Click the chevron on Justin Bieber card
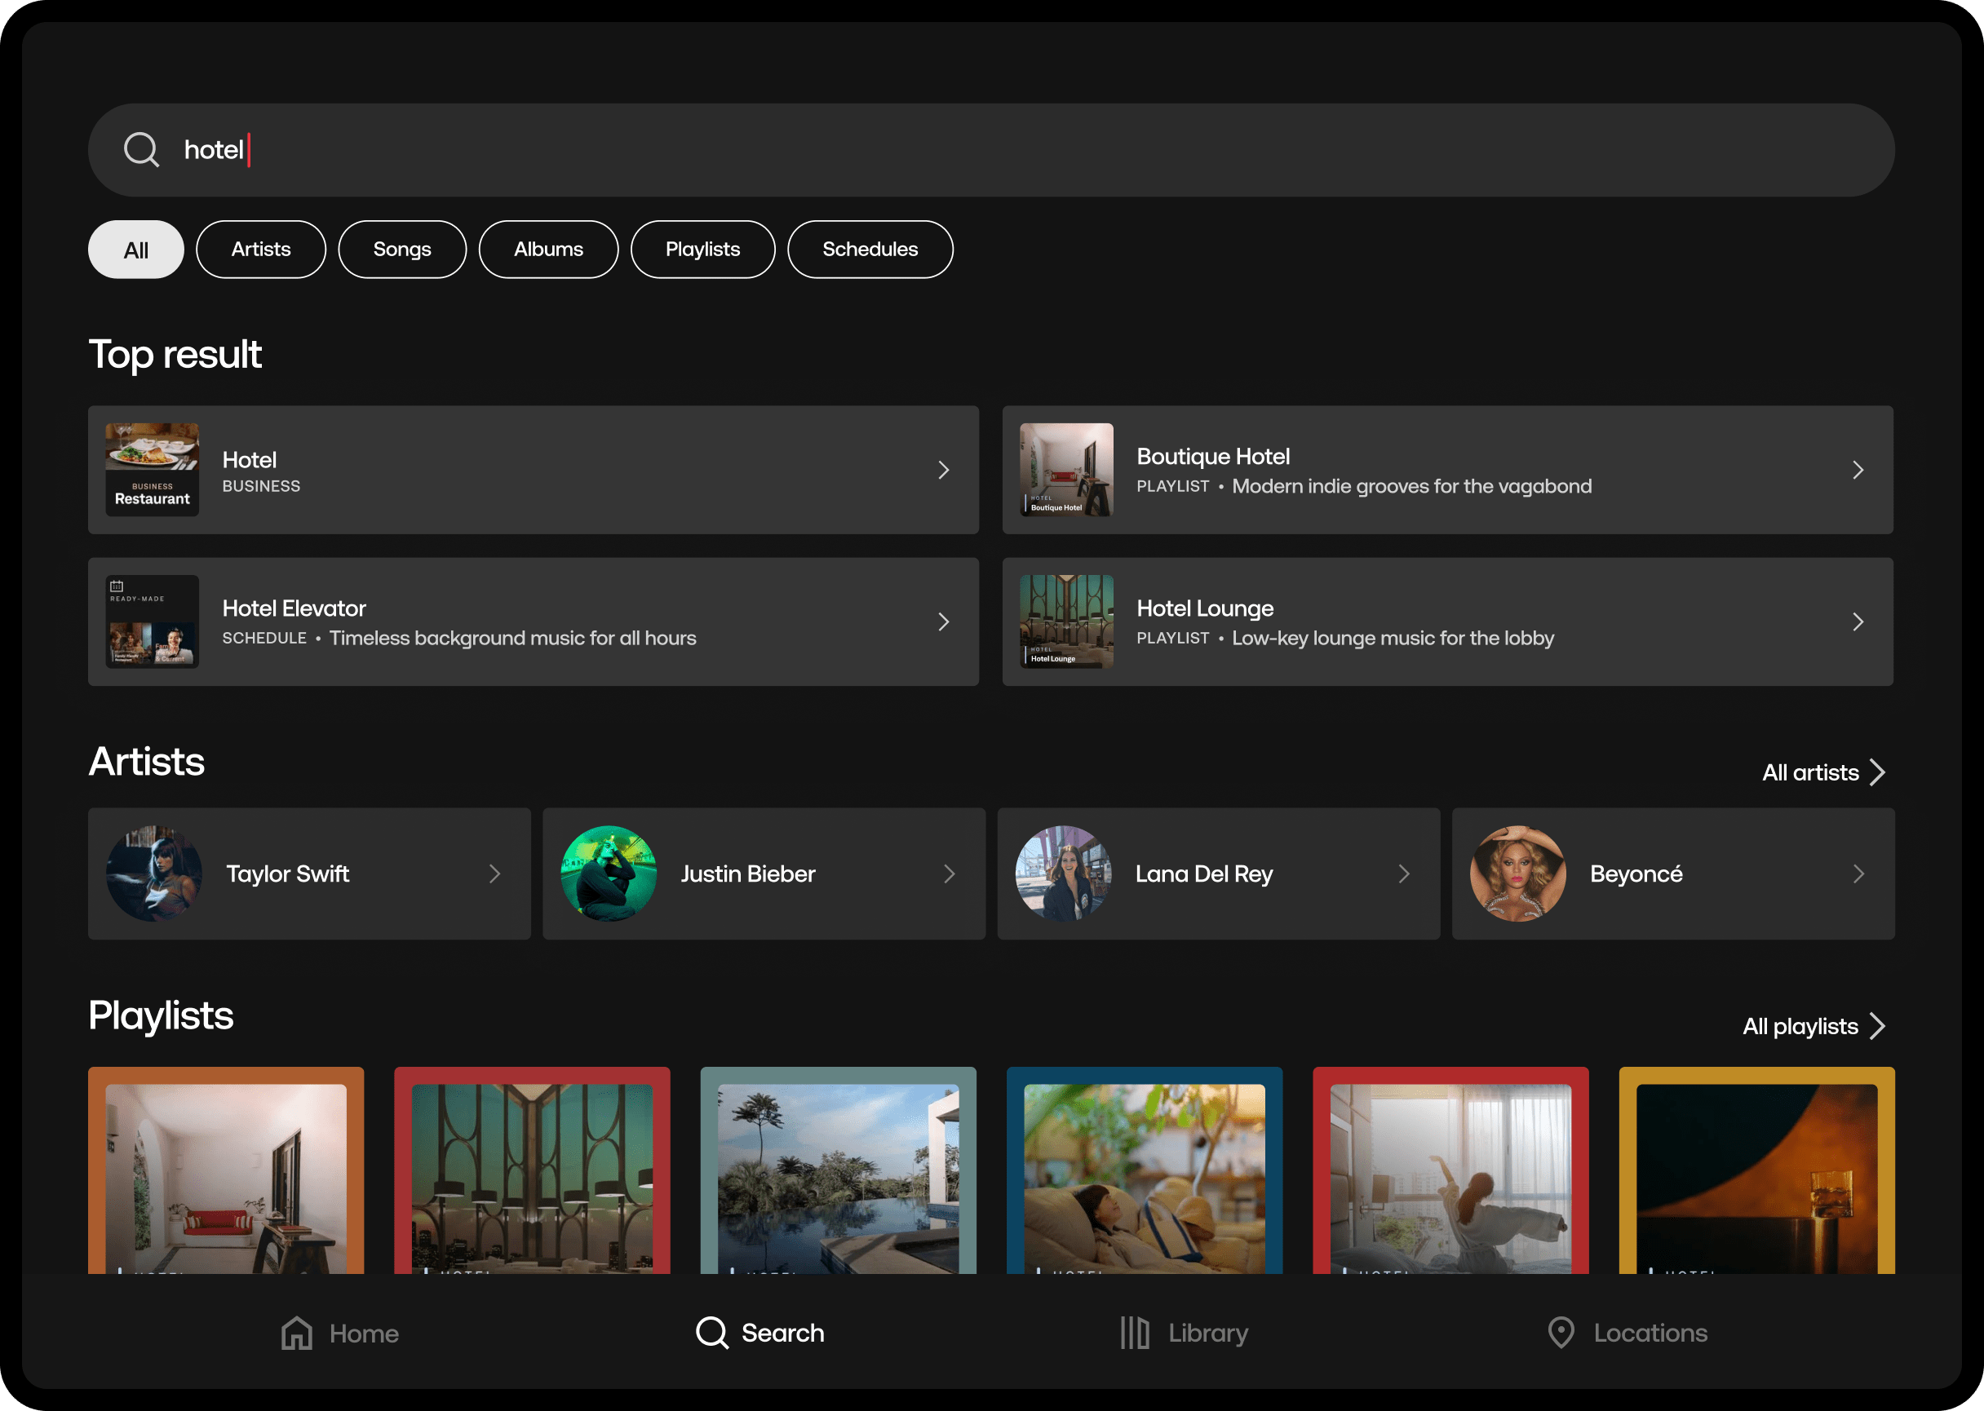 pyautogui.click(x=949, y=874)
